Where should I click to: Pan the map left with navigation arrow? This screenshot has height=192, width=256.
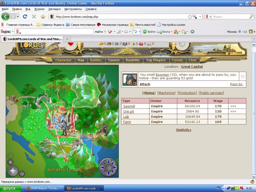(102, 168)
